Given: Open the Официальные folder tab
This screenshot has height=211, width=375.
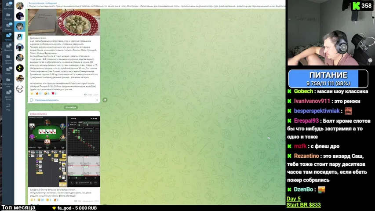Looking at the screenshot, I should (x=8, y=82).
